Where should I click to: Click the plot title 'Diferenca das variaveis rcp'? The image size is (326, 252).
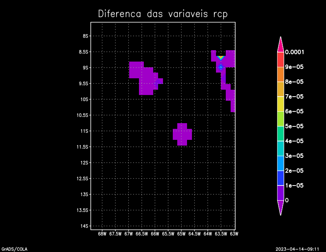pos(163,14)
